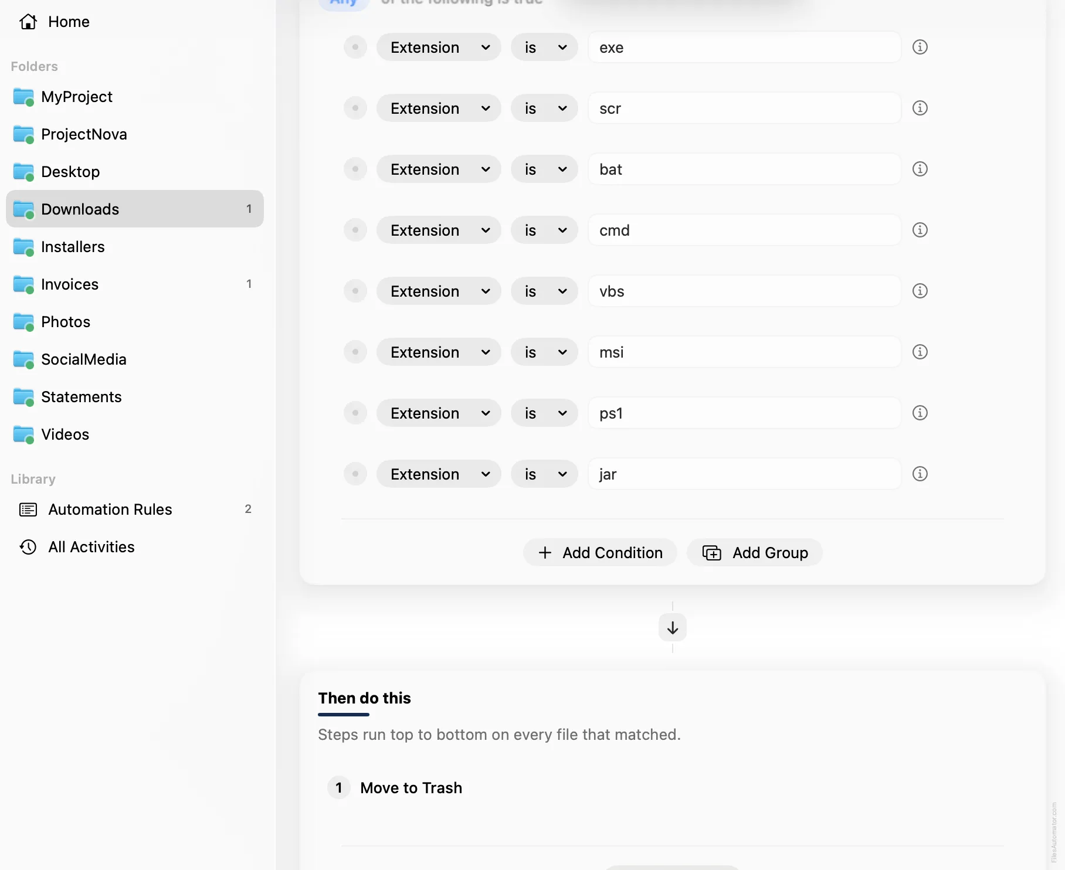Screen dimensions: 1065x870
Task: Click the vbs extension text field
Action: [744, 291]
